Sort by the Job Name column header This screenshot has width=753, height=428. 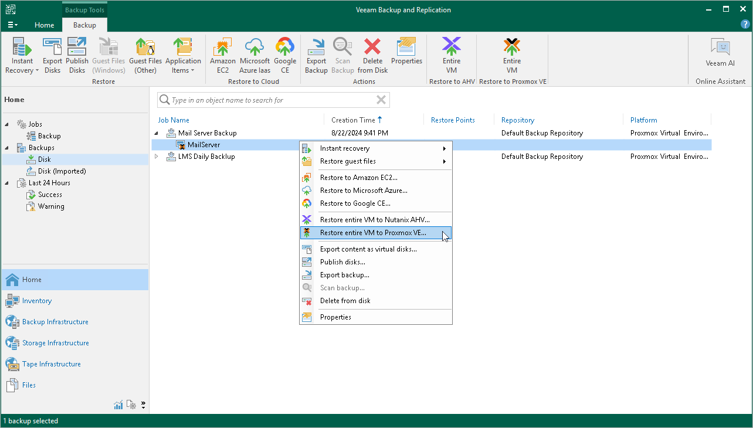pos(174,120)
